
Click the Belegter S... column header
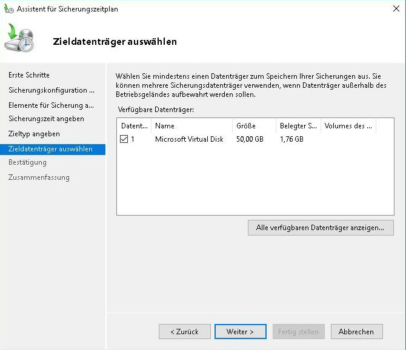coord(298,126)
